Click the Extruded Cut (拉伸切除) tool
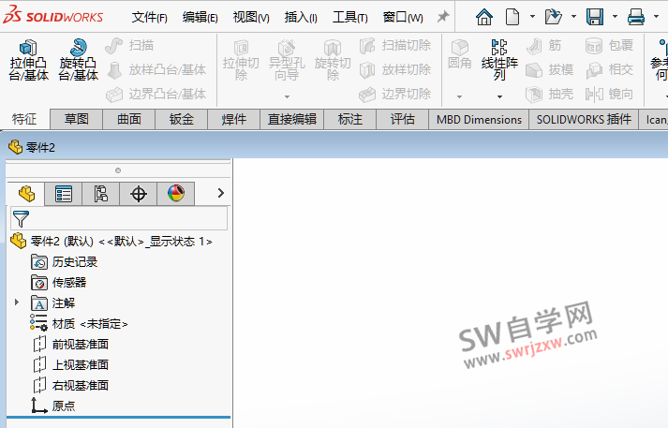The width and height of the screenshot is (668, 428). 241,60
